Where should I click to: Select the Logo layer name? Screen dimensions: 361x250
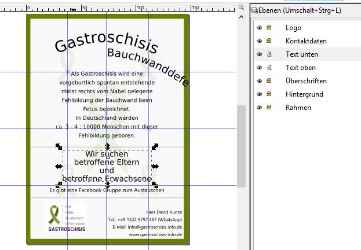[x=293, y=28]
